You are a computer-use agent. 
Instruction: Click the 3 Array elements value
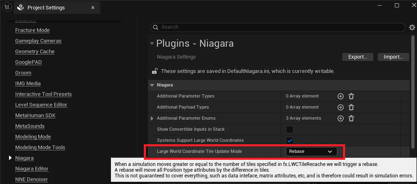click(x=304, y=118)
